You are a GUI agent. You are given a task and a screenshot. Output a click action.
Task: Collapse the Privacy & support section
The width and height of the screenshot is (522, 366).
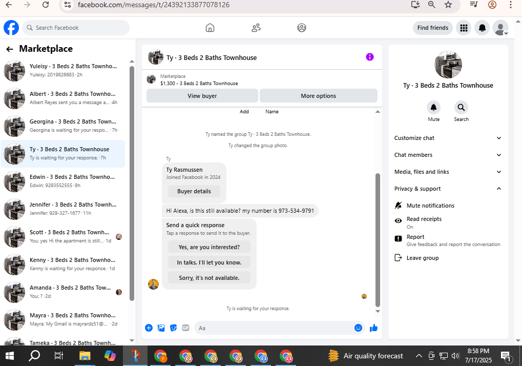tap(448, 189)
